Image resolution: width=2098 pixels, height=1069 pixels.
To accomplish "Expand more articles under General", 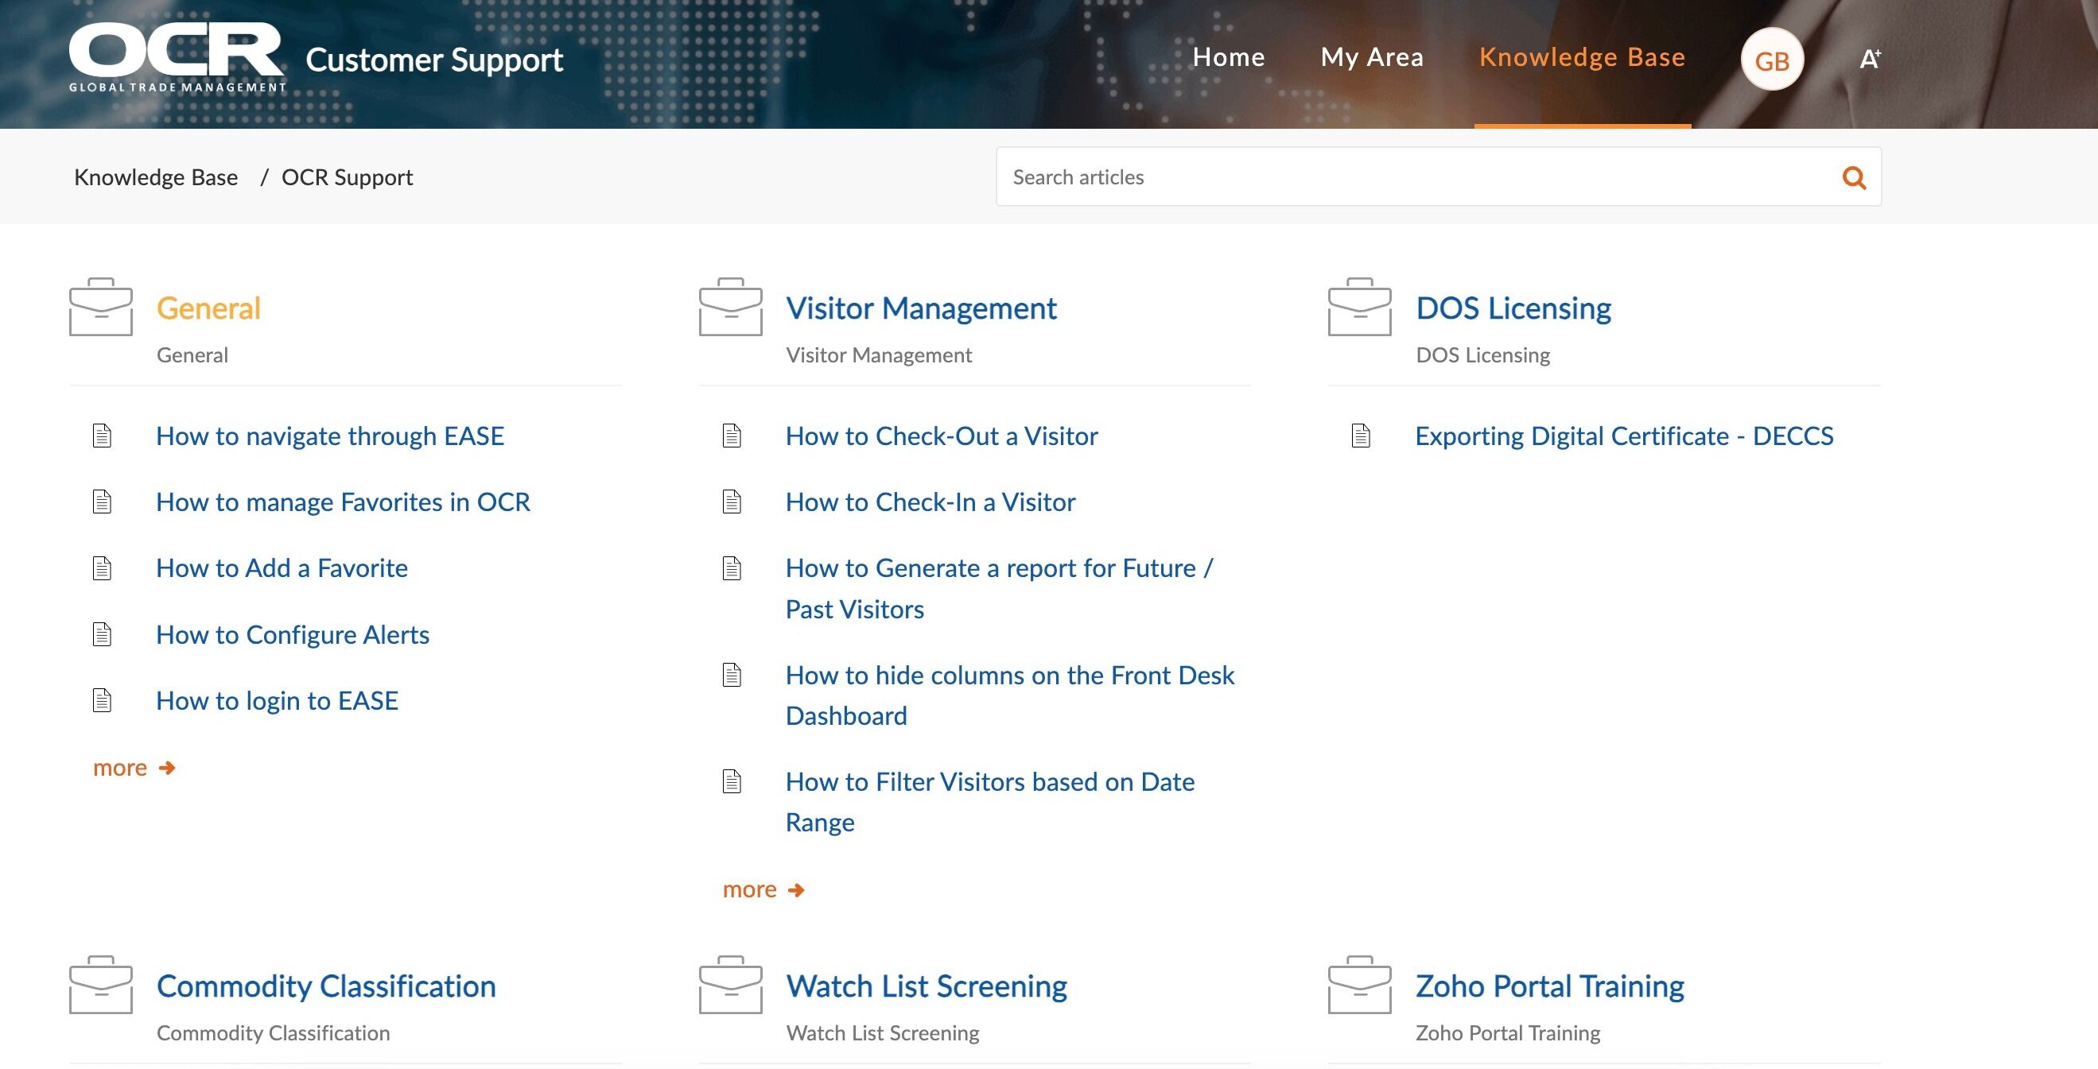I will 134,768.
